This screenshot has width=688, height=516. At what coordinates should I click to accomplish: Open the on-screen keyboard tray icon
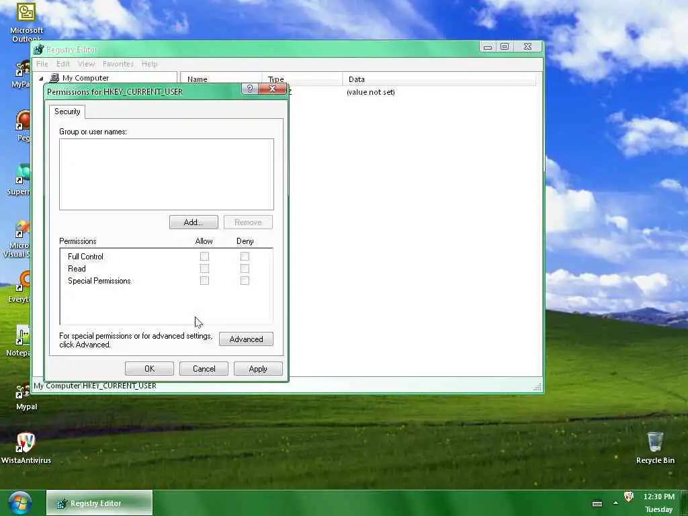(x=597, y=504)
